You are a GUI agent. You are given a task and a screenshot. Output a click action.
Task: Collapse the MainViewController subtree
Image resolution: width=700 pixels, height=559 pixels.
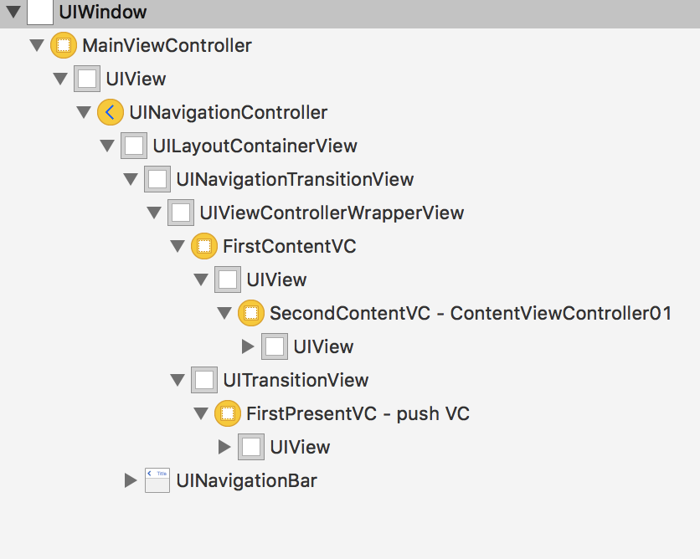37,45
